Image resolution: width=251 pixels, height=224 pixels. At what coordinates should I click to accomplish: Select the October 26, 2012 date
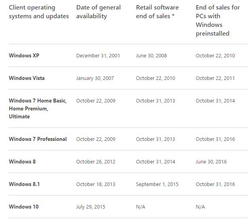click(x=96, y=162)
